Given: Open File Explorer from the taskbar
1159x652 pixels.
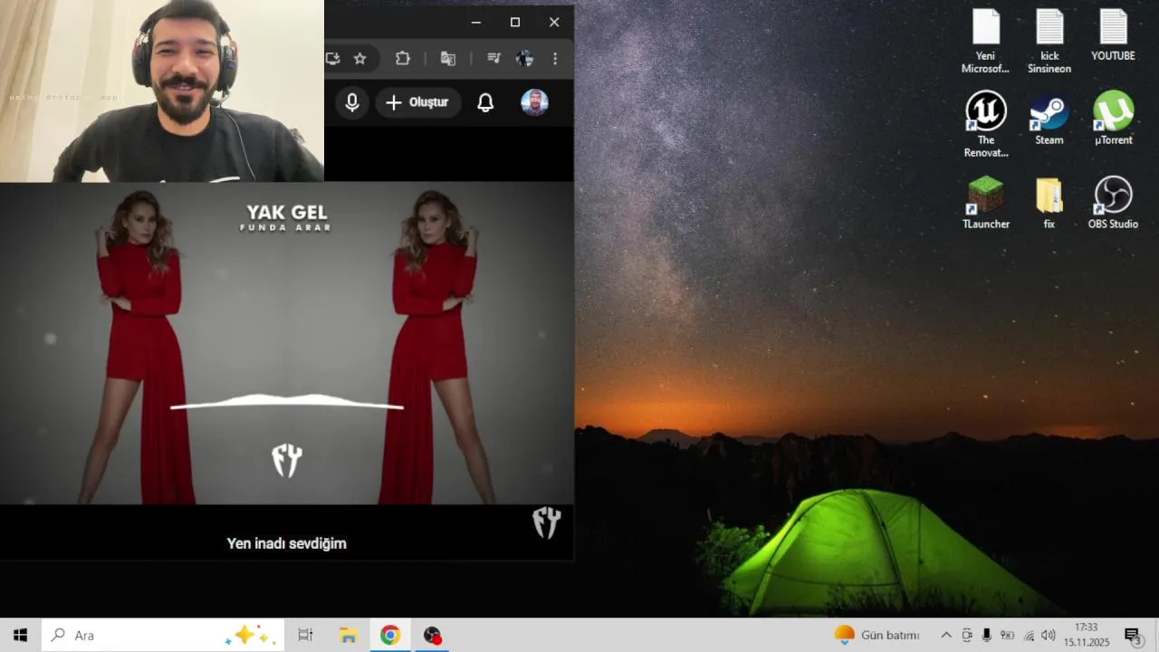Looking at the screenshot, I should (x=348, y=635).
